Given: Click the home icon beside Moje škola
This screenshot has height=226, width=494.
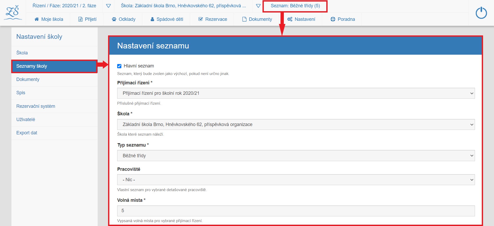Looking at the screenshot, I should [37, 19].
